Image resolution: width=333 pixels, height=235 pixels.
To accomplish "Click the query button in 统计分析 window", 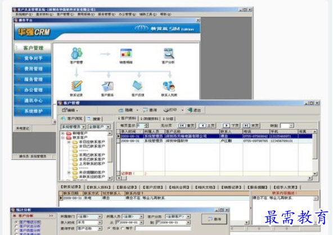I will pos(214,219).
